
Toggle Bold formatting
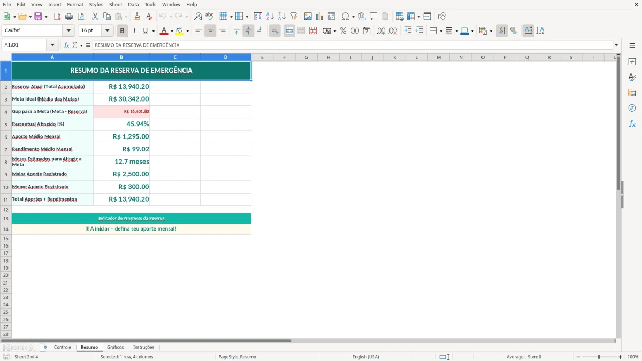click(x=122, y=31)
